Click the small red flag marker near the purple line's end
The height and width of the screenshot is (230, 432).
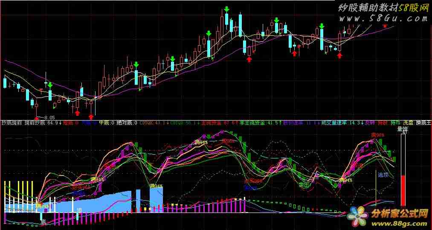tap(385, 26)
